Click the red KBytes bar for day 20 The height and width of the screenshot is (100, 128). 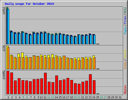79,89
